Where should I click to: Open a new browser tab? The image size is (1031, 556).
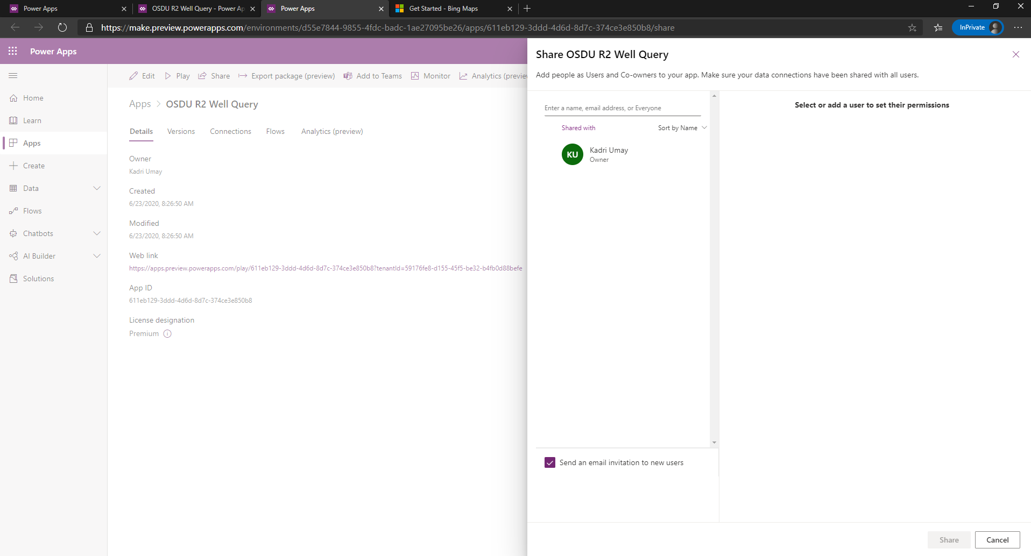(527, 9)
